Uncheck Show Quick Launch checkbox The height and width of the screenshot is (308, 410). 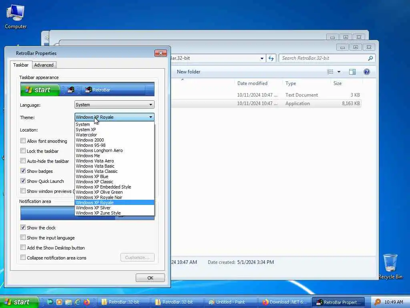pyautogui.click(x=23, y=181)
